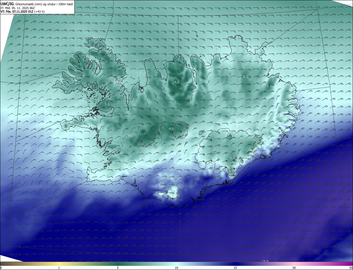Click the 4.8 value label in north Iceland
Image resolution: width=353 pixels, height=270 pixels.
point(177,82)
